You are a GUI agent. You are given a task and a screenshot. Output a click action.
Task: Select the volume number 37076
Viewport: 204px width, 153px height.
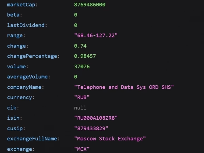[82, 67]
